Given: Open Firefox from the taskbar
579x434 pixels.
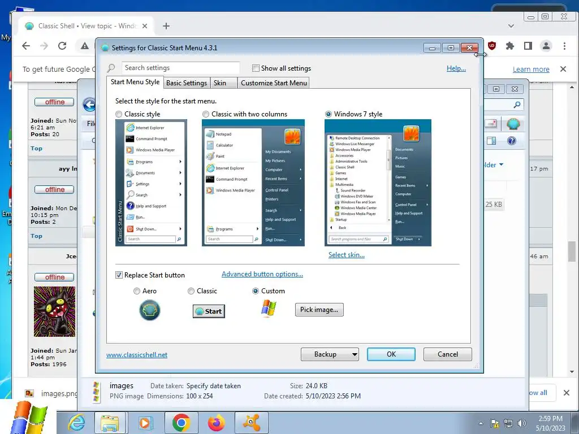Looking at the screenshot, I should [217, 423].
